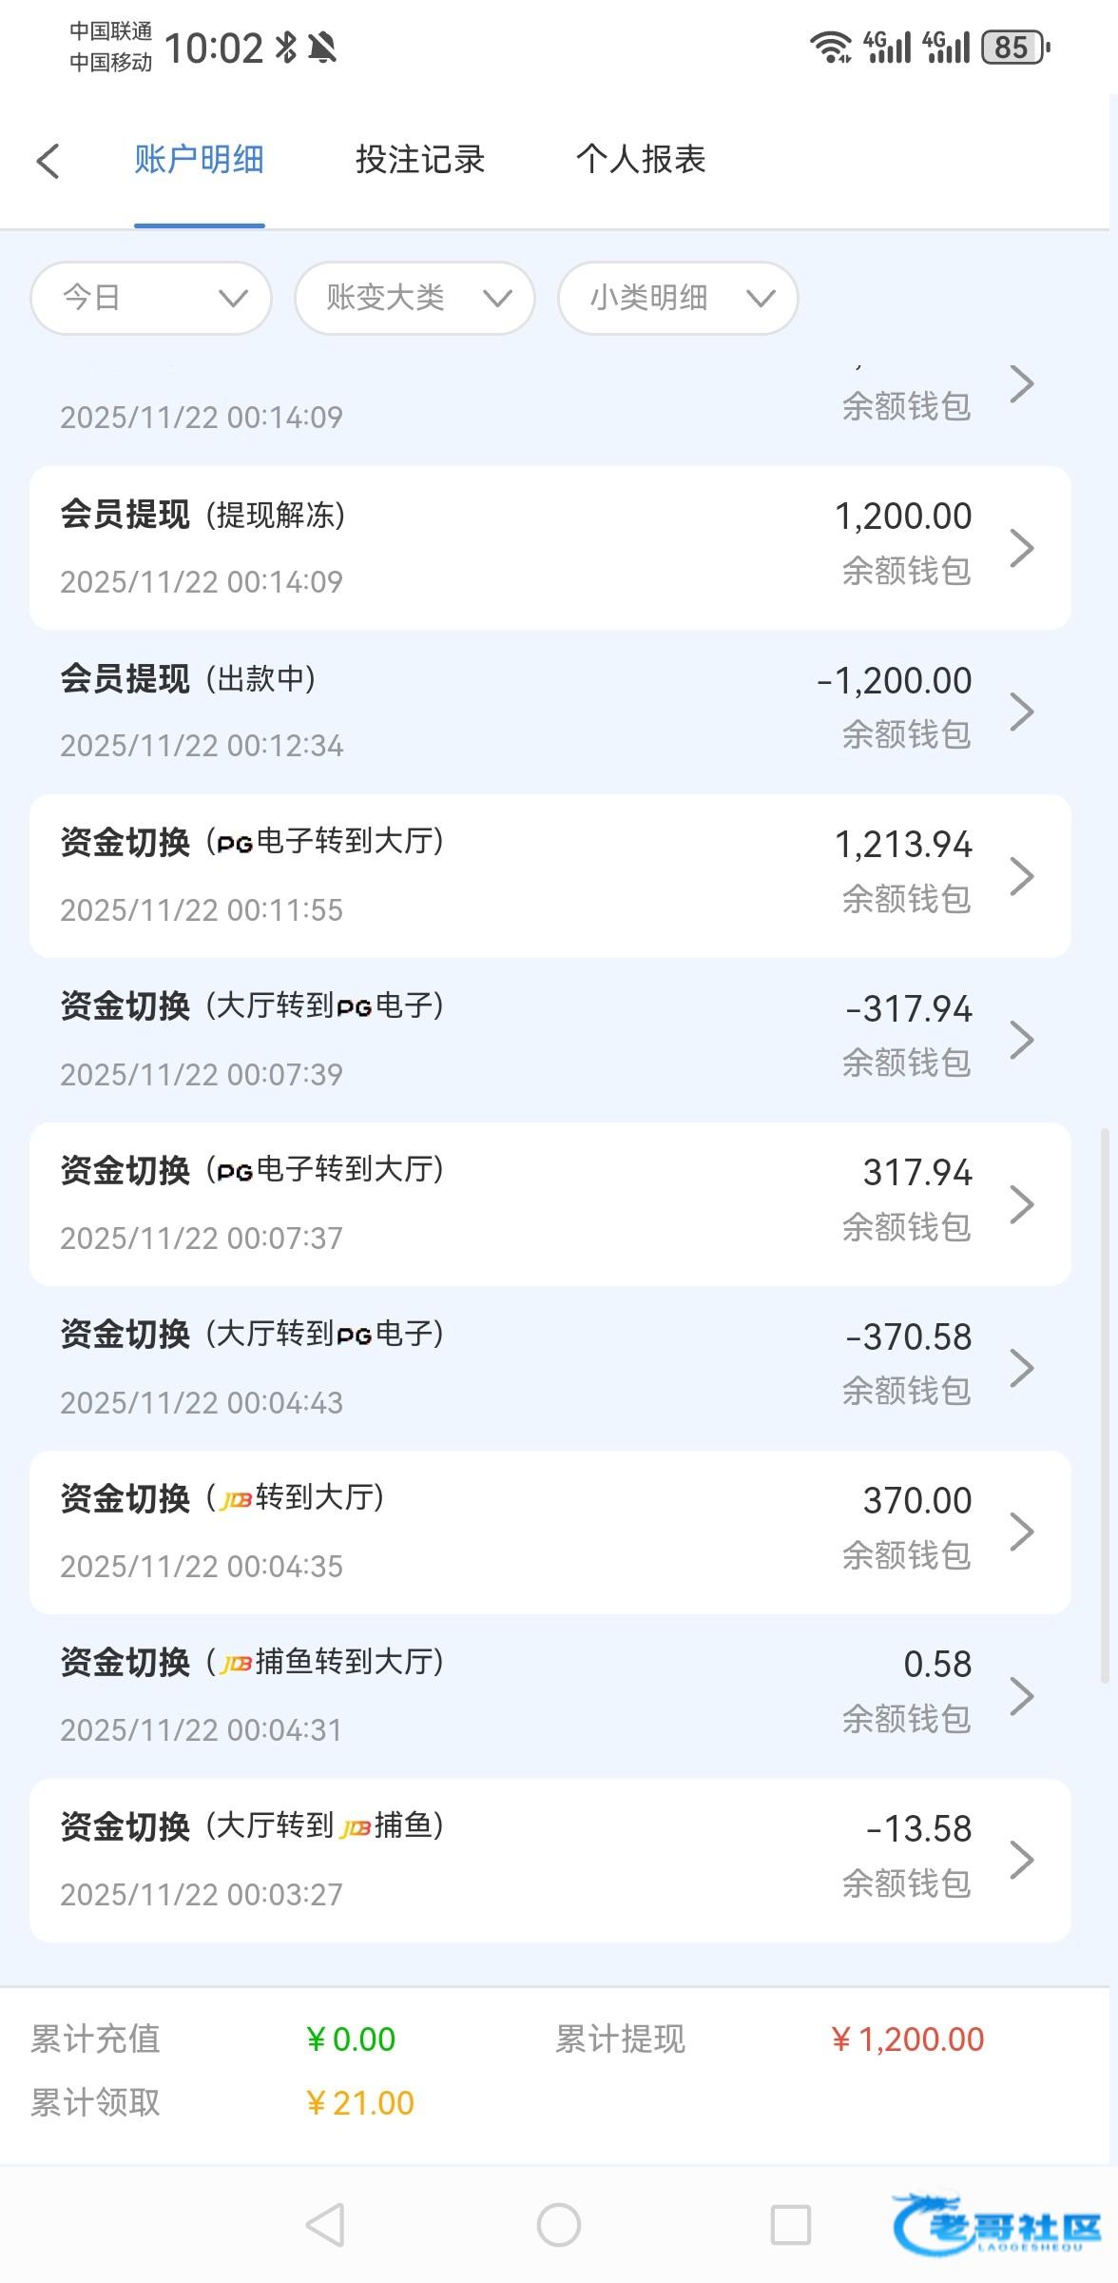Open the 0.58 JDB捕鱼转到大厅 record
The image size is (1118, 2283).
pyautogui.click(x=549, y=1696)
